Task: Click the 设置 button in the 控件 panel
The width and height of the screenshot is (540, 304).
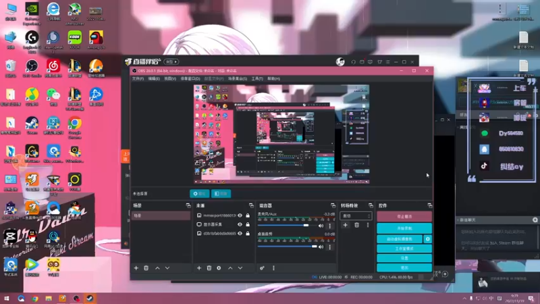Action: 404,258
